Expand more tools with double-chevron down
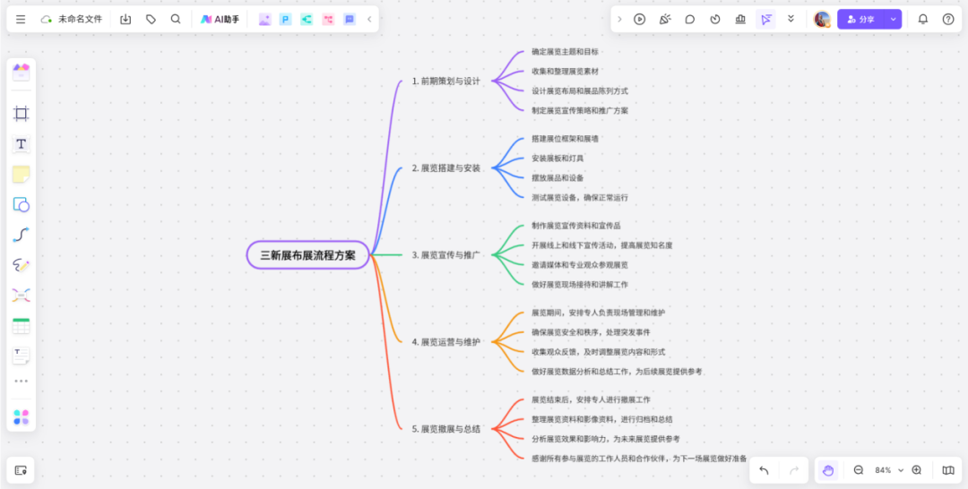The height and width of the screenshot is (489, 968). click(791, 20)
